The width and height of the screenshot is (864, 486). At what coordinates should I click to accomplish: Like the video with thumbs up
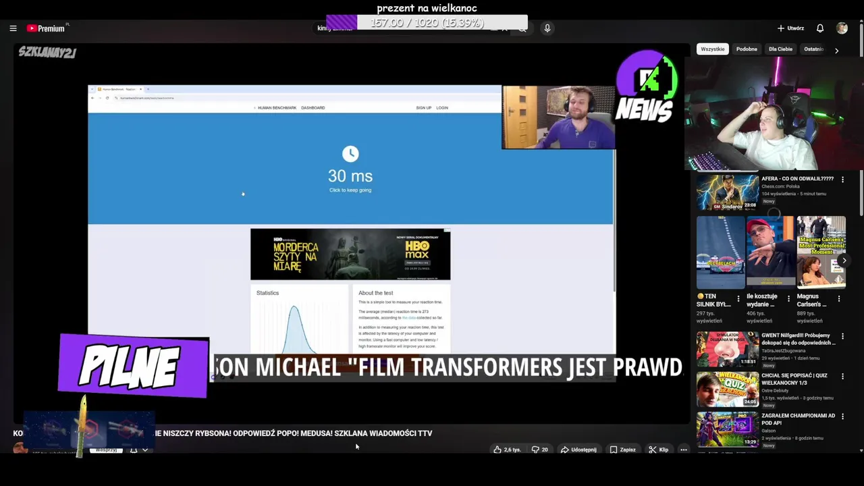tap(507, 450)
